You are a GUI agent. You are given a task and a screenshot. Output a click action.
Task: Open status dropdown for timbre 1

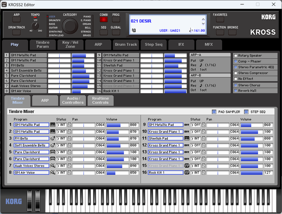(61, 125)
